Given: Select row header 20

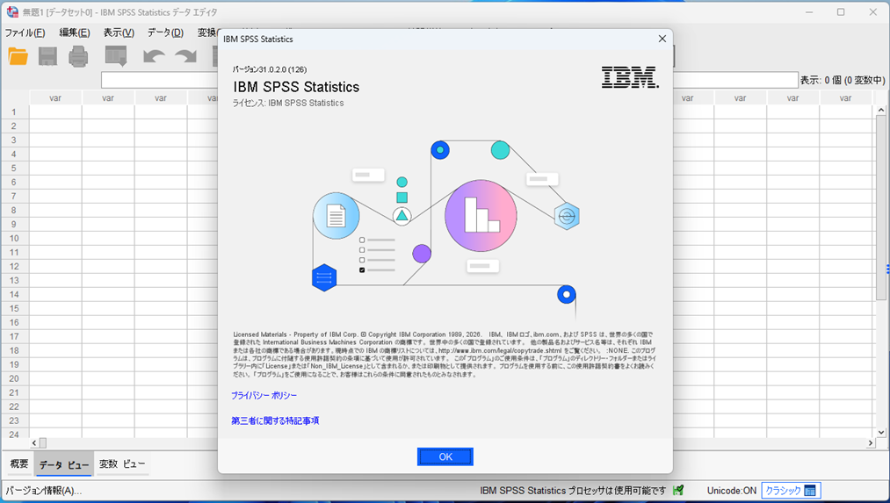Looking at the screenshot, I should point(14,379).
